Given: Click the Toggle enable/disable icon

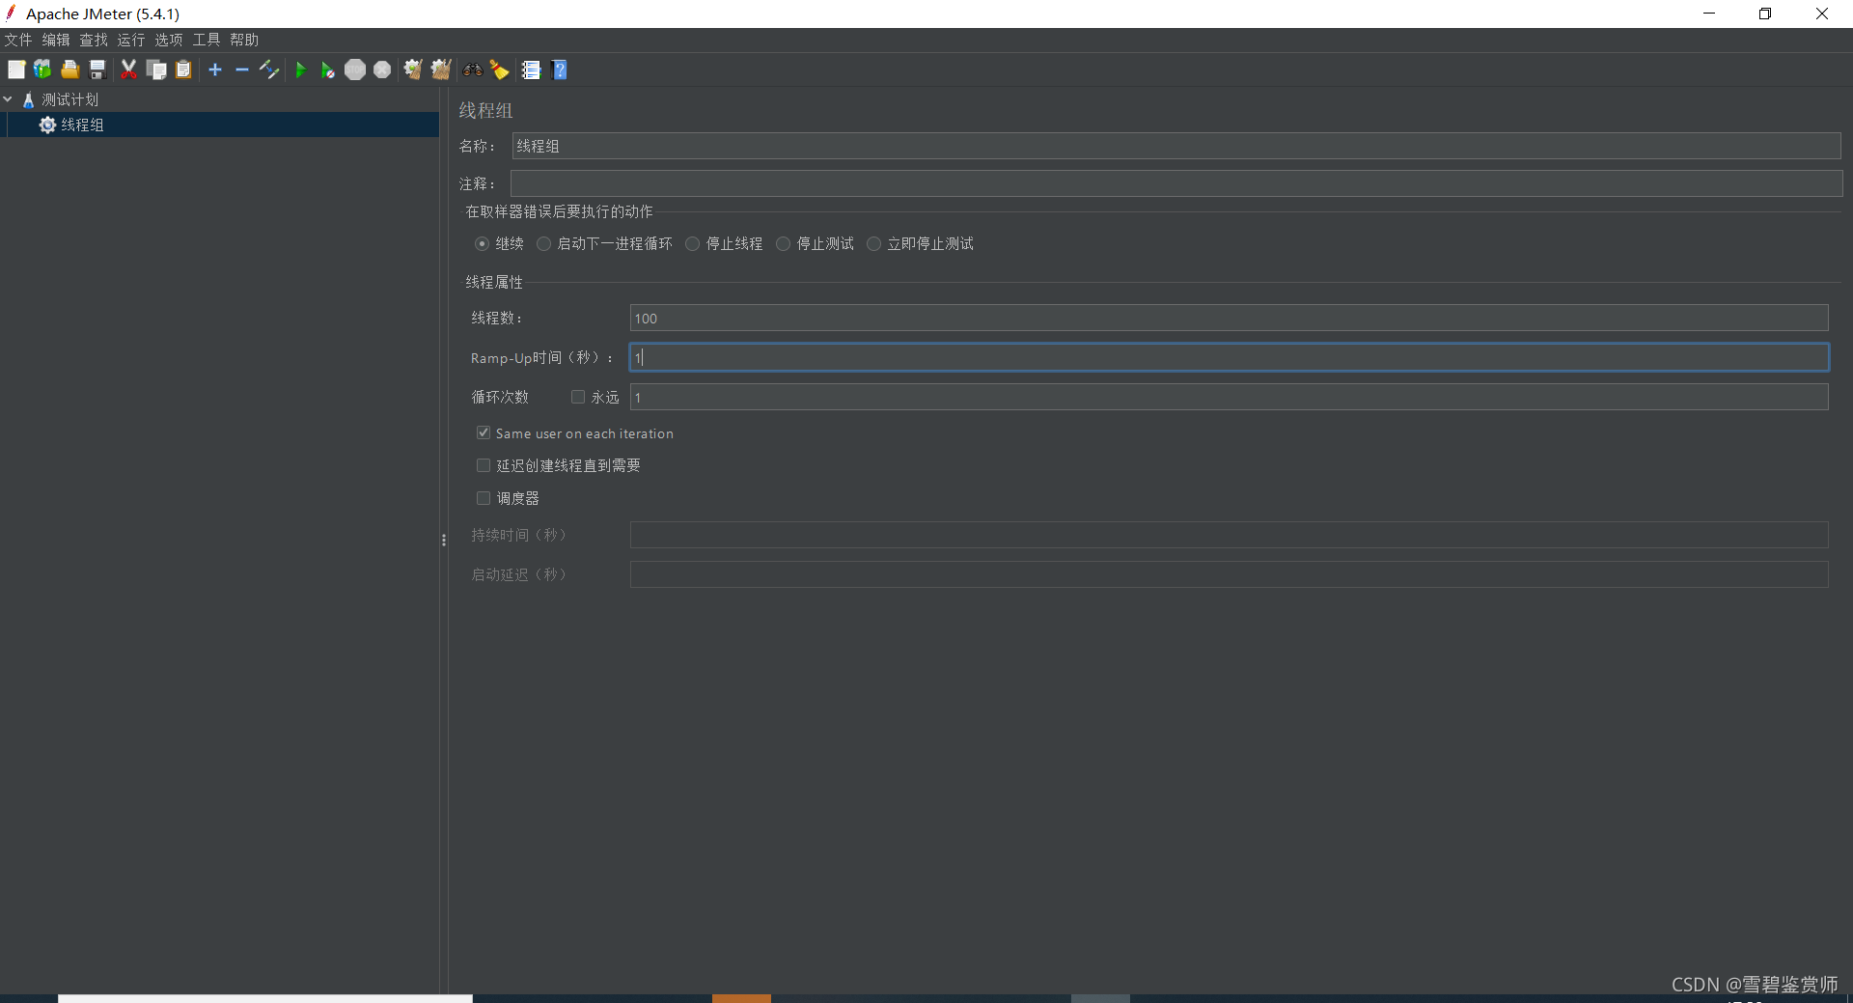Looking at the screenshot, I should (269, 70).
